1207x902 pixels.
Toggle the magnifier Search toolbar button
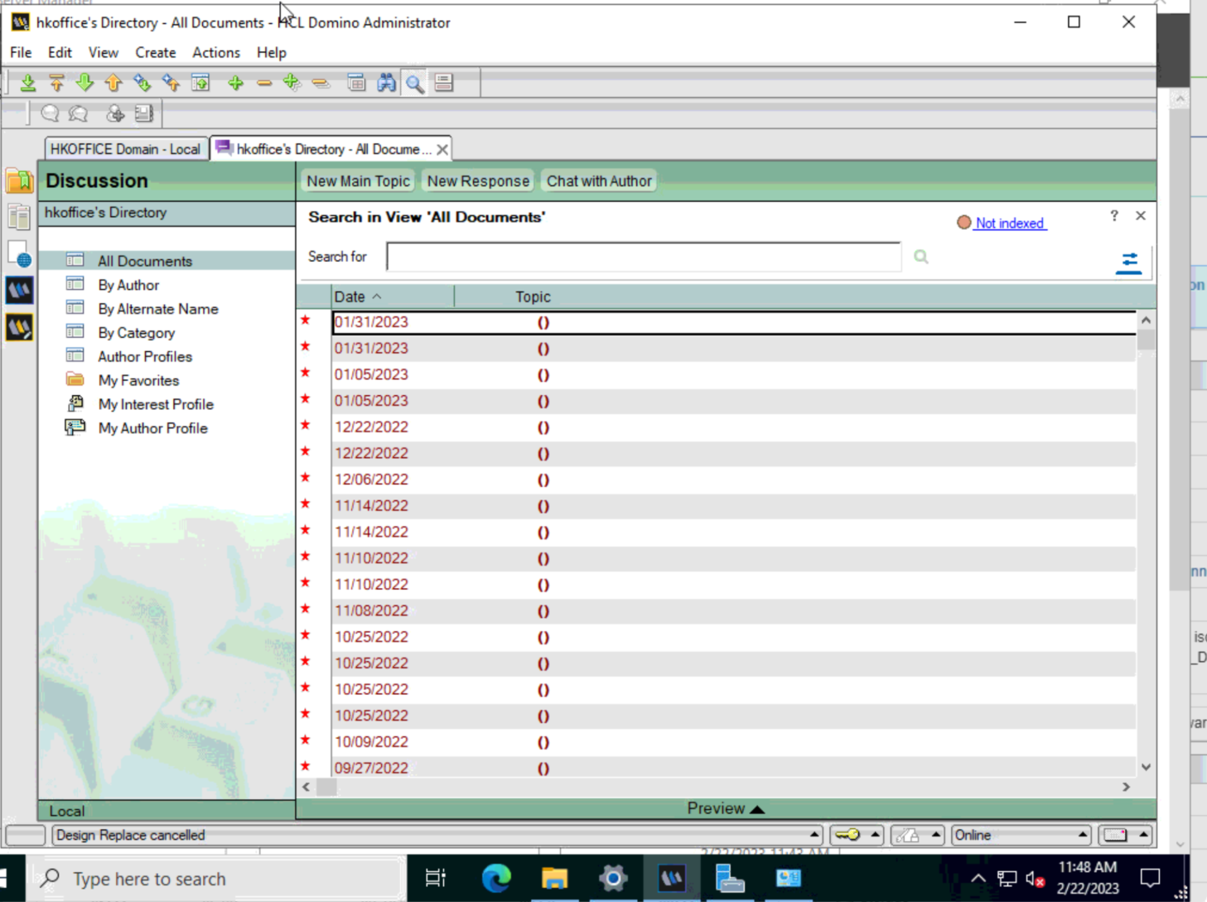415,83
